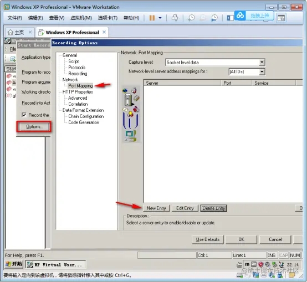Screen dimensions: 307x282
Task: Click the VuGen toolbar icon under File menu
Action: click(x=13, y=59)
